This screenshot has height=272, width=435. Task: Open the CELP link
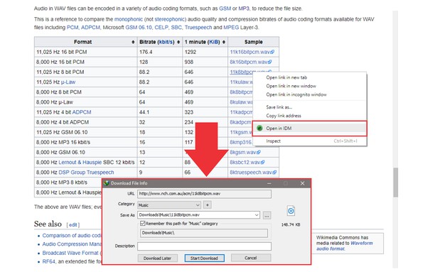[x=161, y=28]
